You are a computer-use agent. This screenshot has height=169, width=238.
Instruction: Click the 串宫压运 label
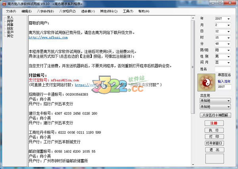pyautogui.click(x=224, y=75)
